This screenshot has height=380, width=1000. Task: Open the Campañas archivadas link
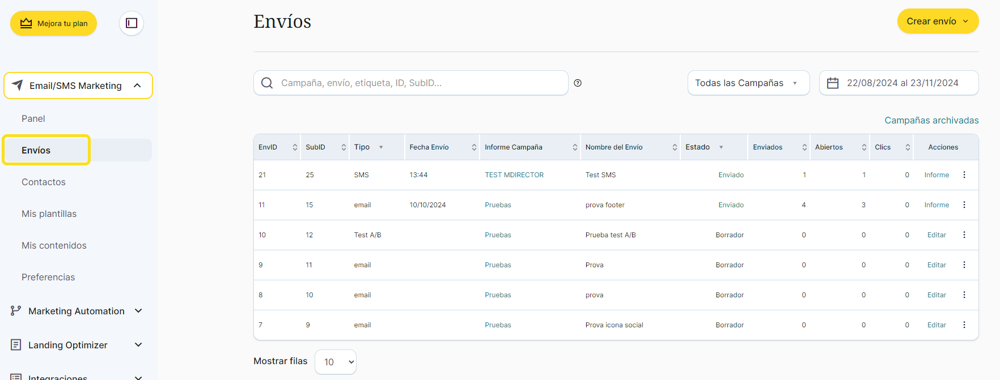pos(931,120)
